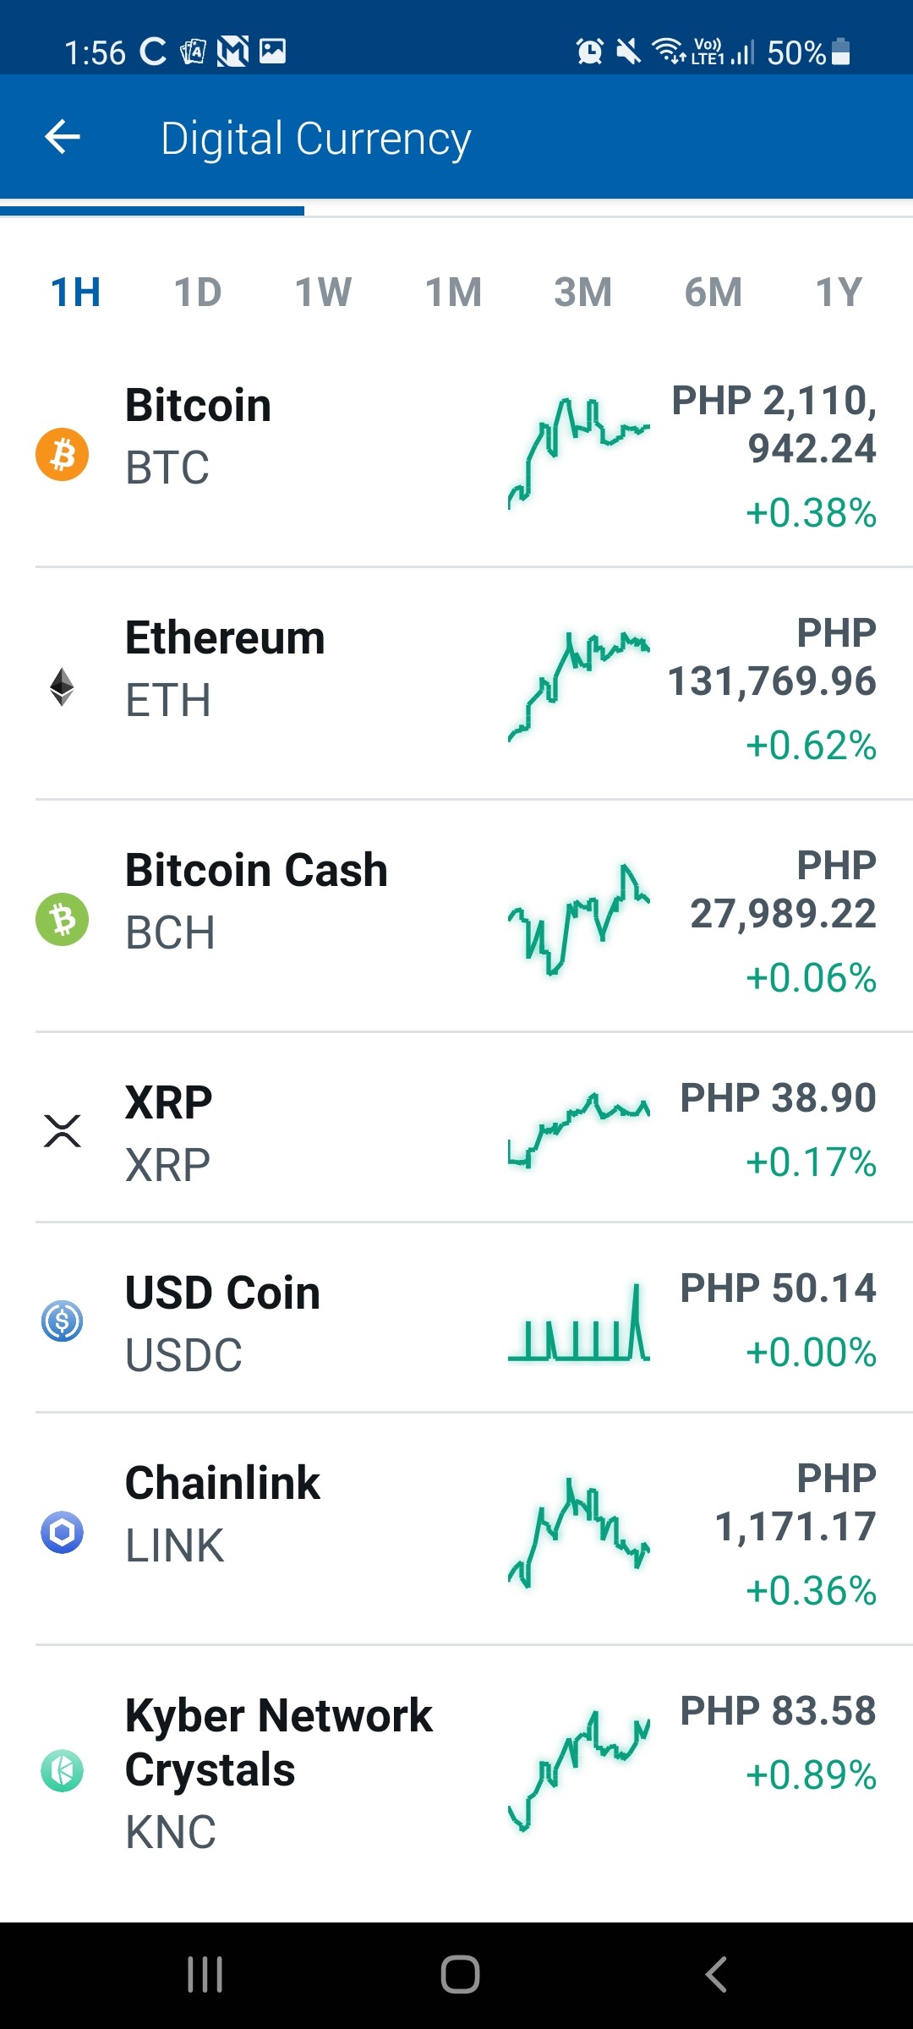Tap the Chainlink hexagon icon
The width and height of the screenshot is (913, 2029).
pyautogui.click(x=62, y=1533)
